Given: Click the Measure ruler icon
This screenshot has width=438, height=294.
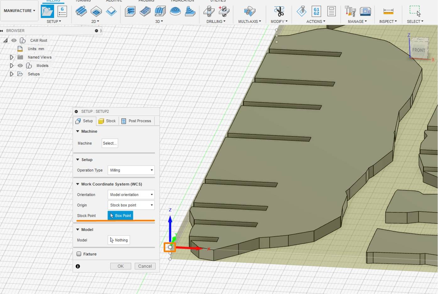Looking at the screenshot, I should point(388,12).
